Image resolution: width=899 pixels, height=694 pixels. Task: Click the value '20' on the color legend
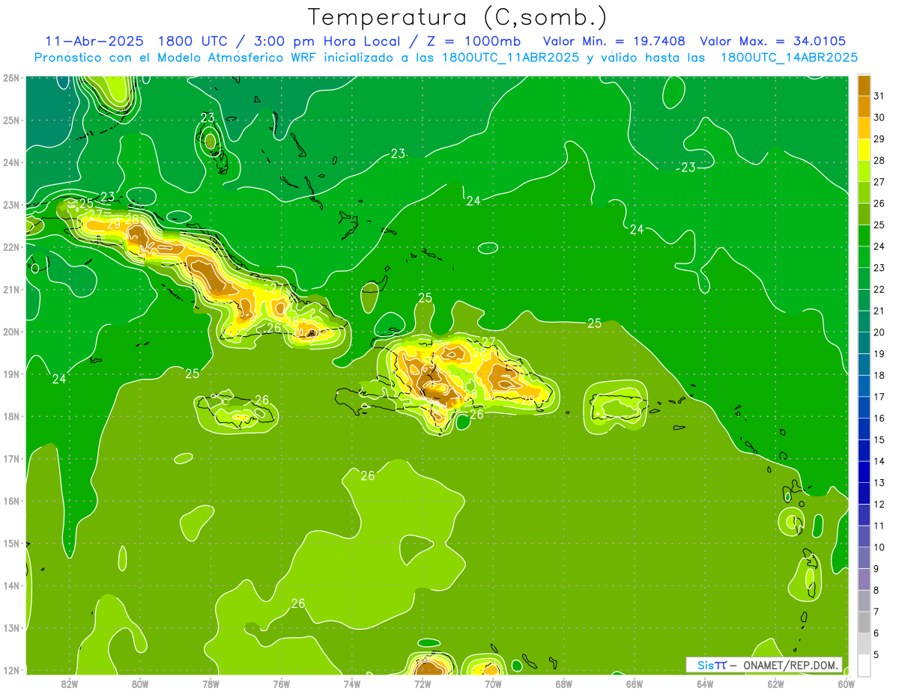click(880, 332)
